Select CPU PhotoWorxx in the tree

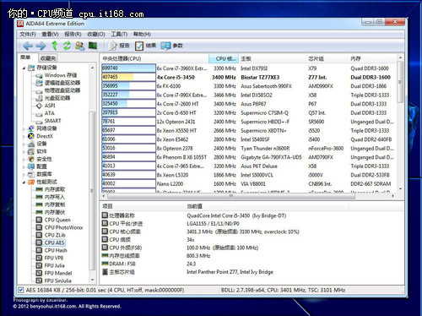click(x=63, y=227)
